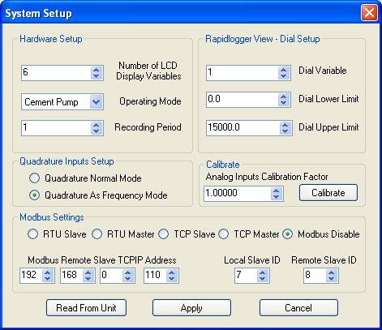Click the Read From Unit button
Image resolution: width=382 pixels, height=330 pixels.
[x=86, y=307]
